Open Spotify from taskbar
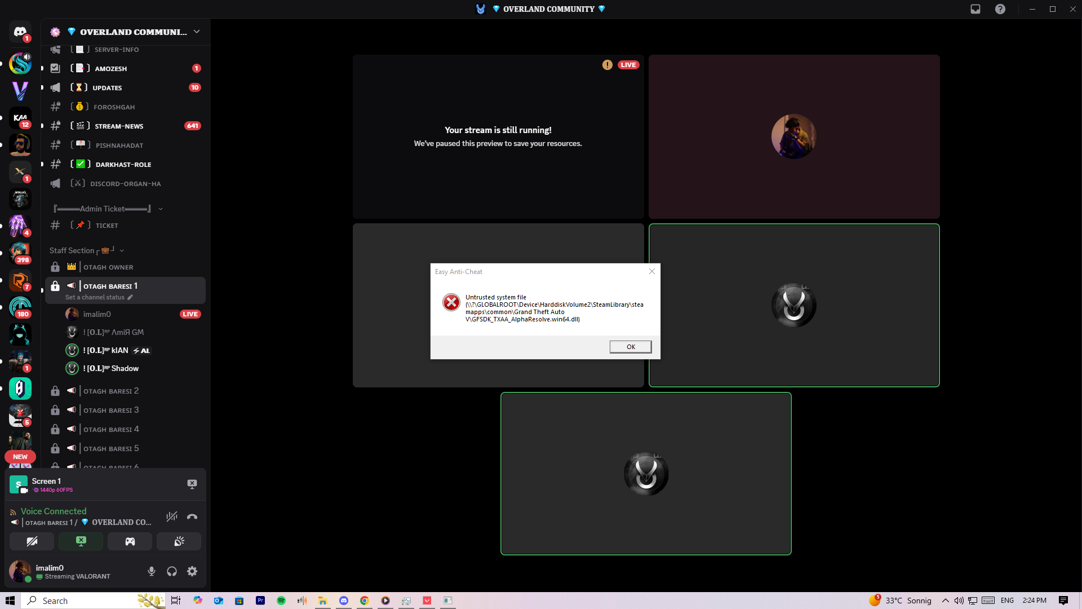This screenshot has width=1082, height=609. coord(281,601)
